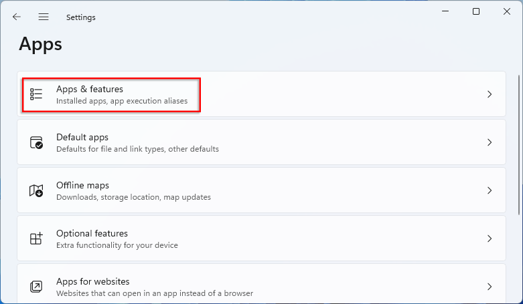Viewport: 523px width, 304px height.
Task: Click the Apps page heading
Action: pos(40,44)
